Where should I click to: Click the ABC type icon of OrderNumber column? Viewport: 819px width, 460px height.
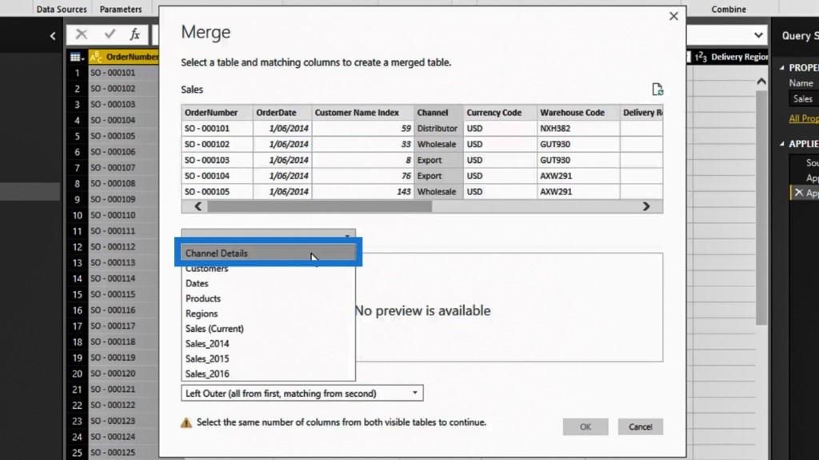tap(96, 57)
